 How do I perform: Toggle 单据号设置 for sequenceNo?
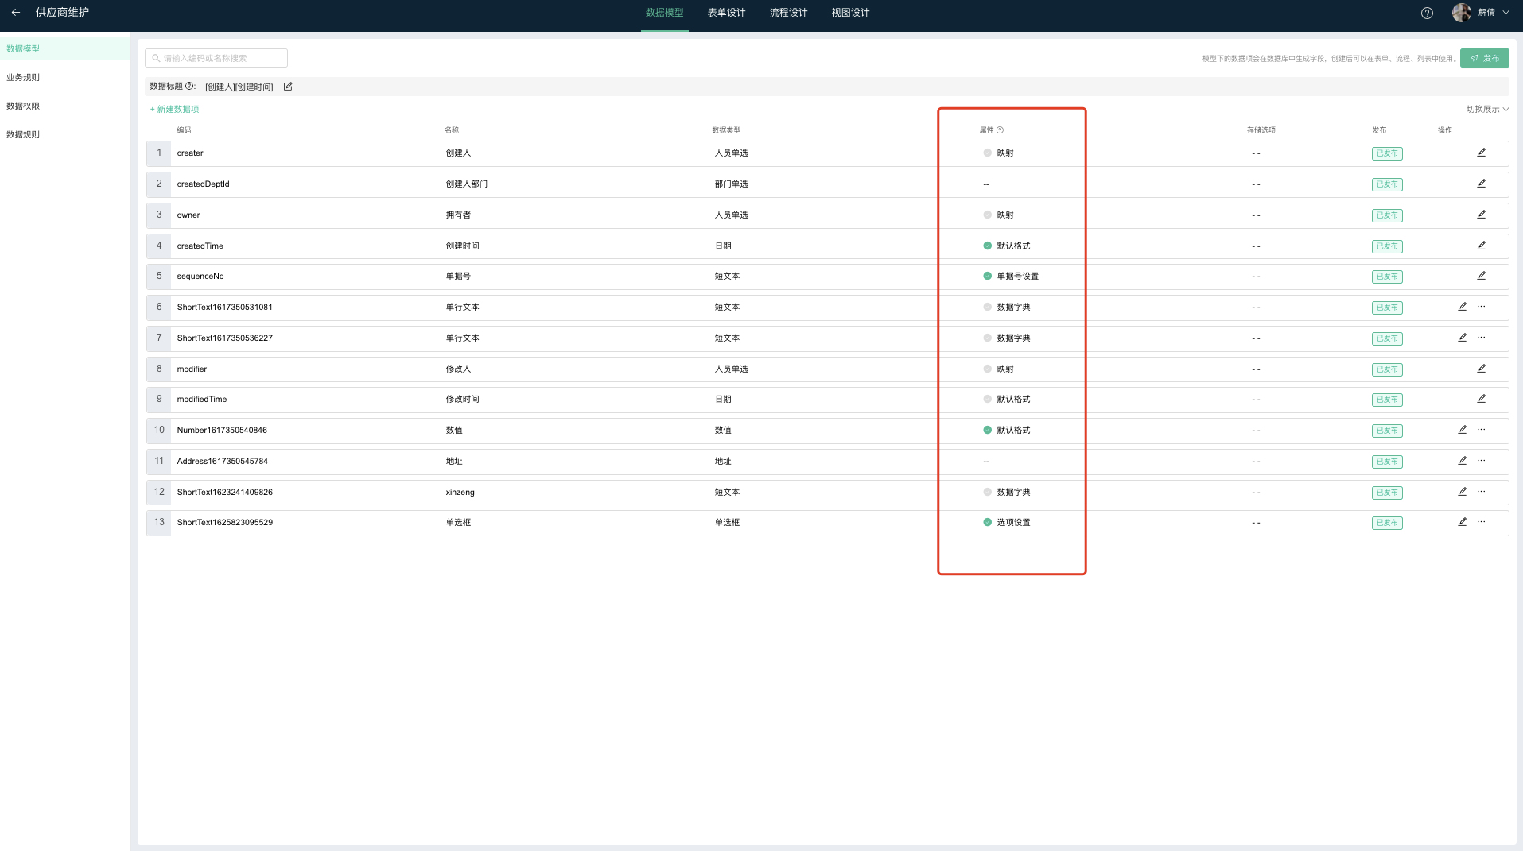pos(987,276)
